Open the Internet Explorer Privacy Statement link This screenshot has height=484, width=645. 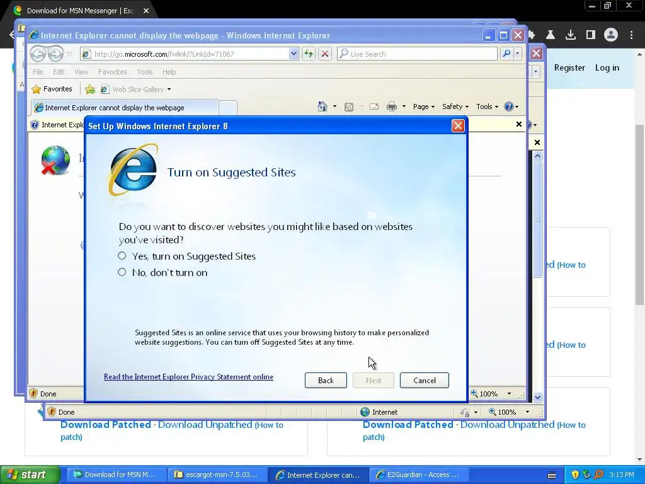pyautogui.click(x=188, y=377)
